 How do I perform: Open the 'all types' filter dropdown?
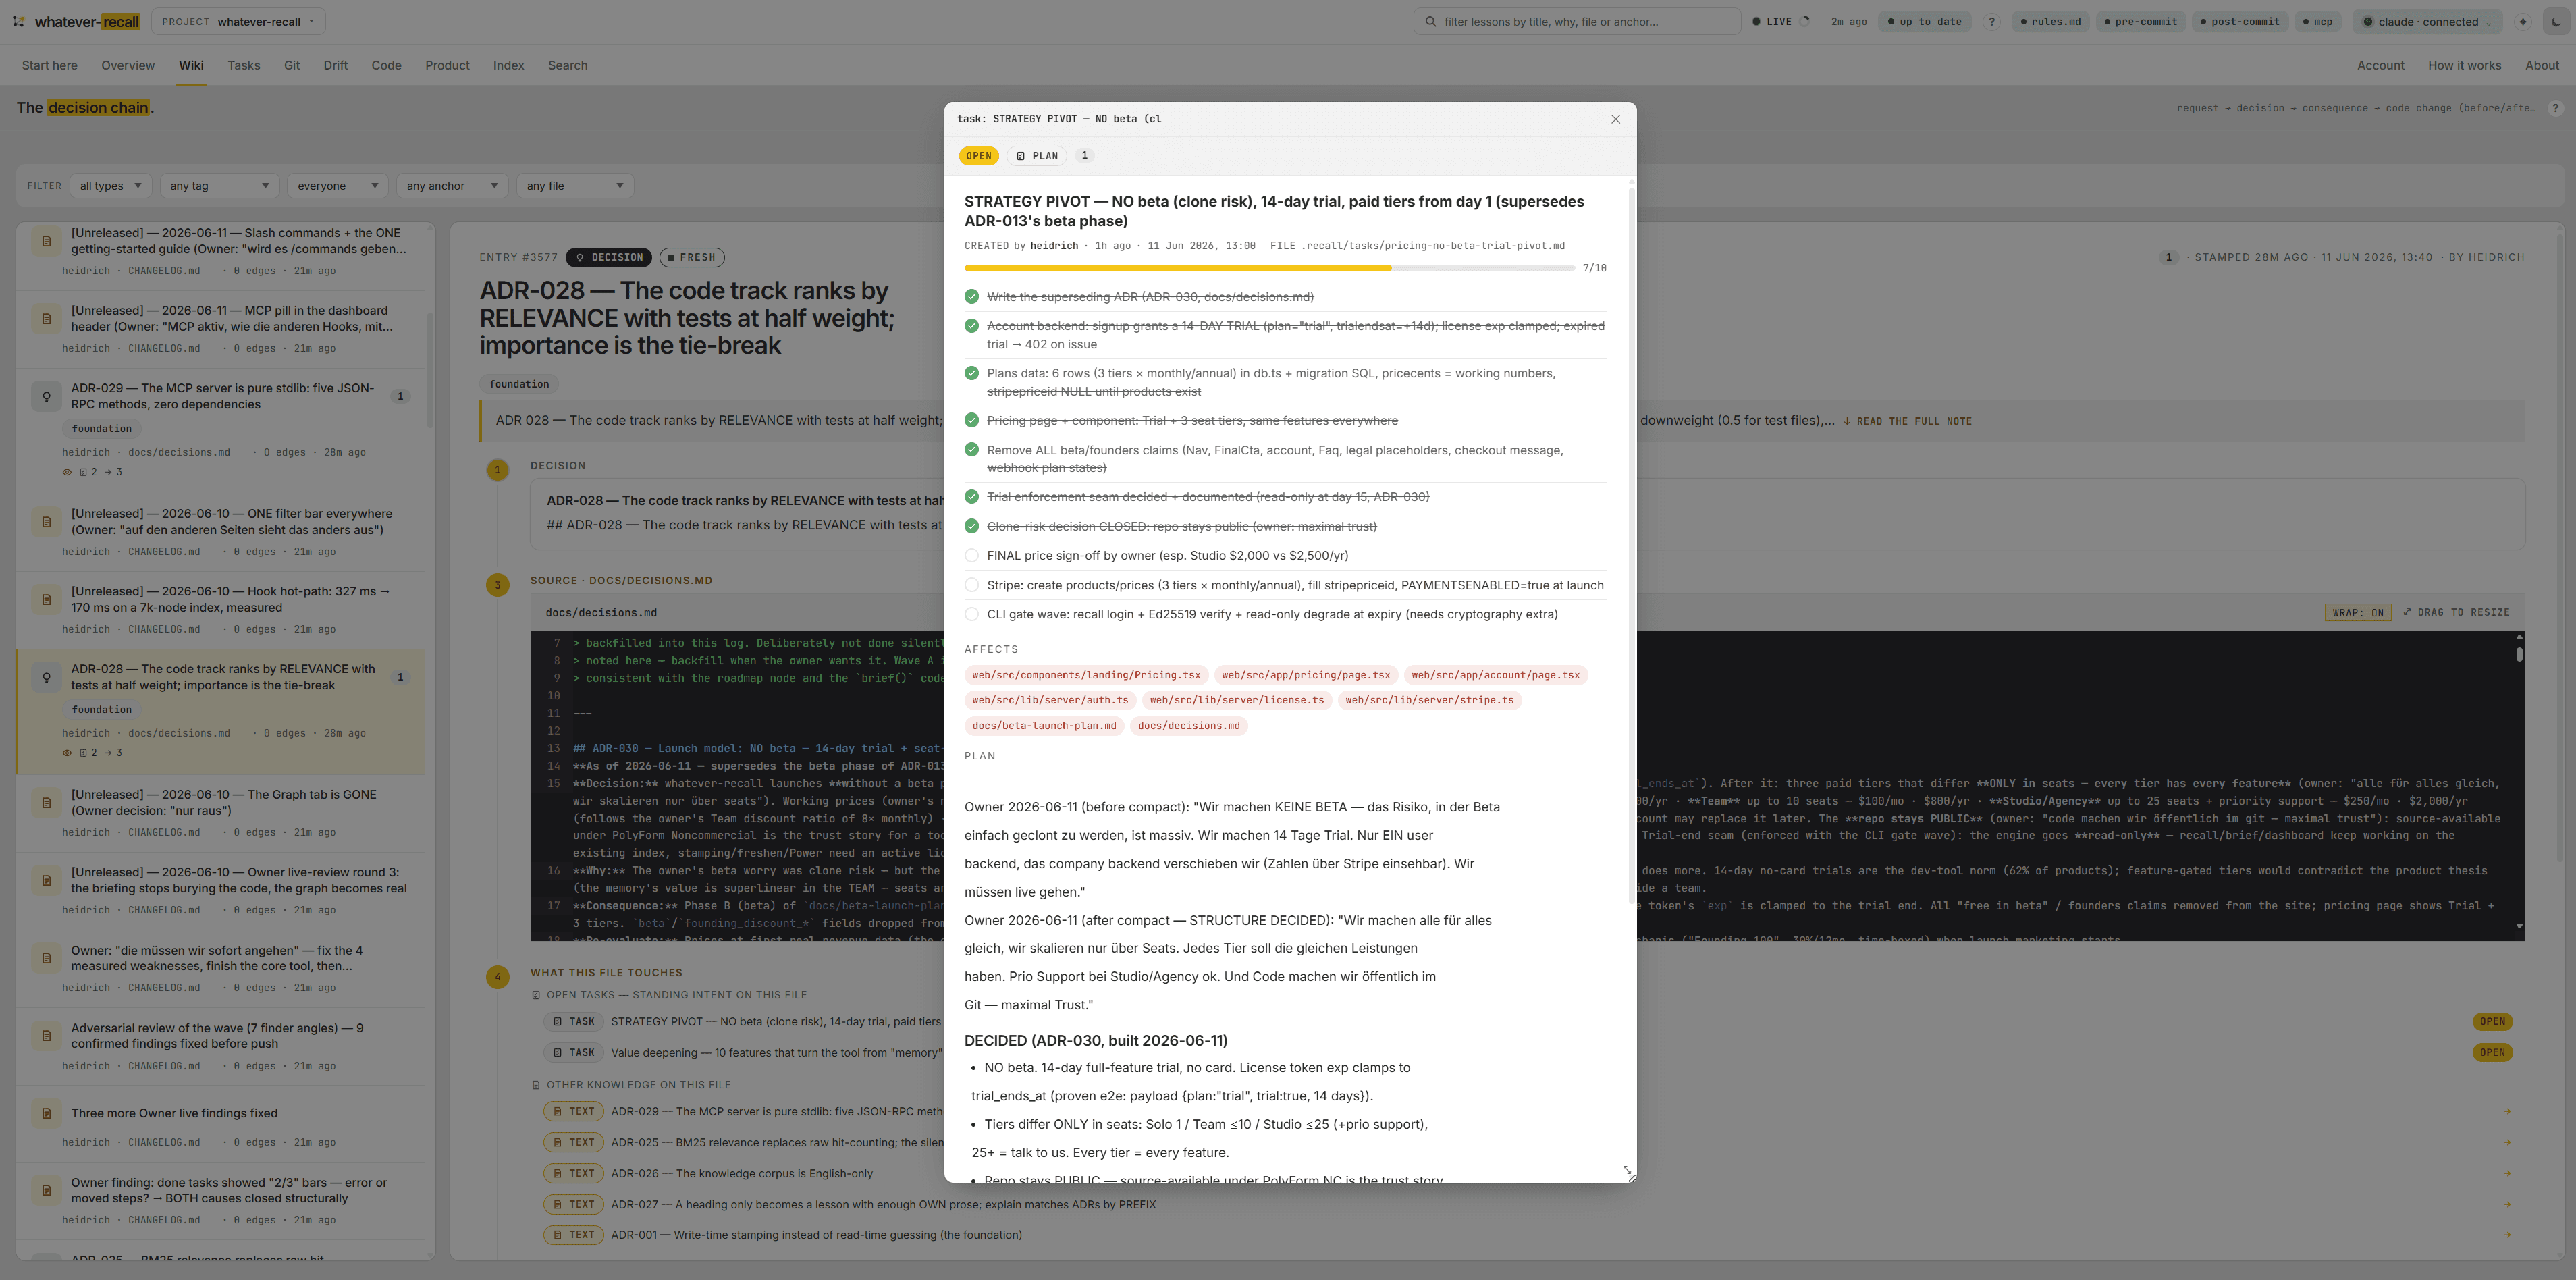click(111, 185)
